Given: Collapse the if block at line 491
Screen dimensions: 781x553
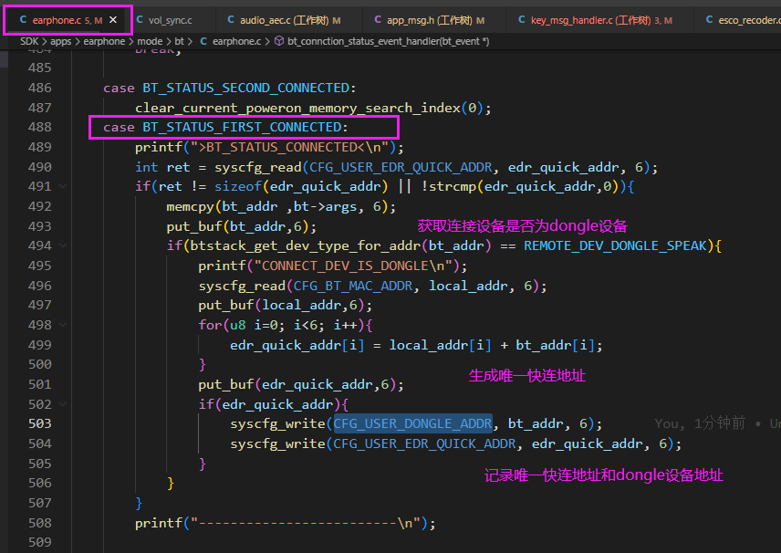Looking at the screenshot, I should (x=63, y=186).
